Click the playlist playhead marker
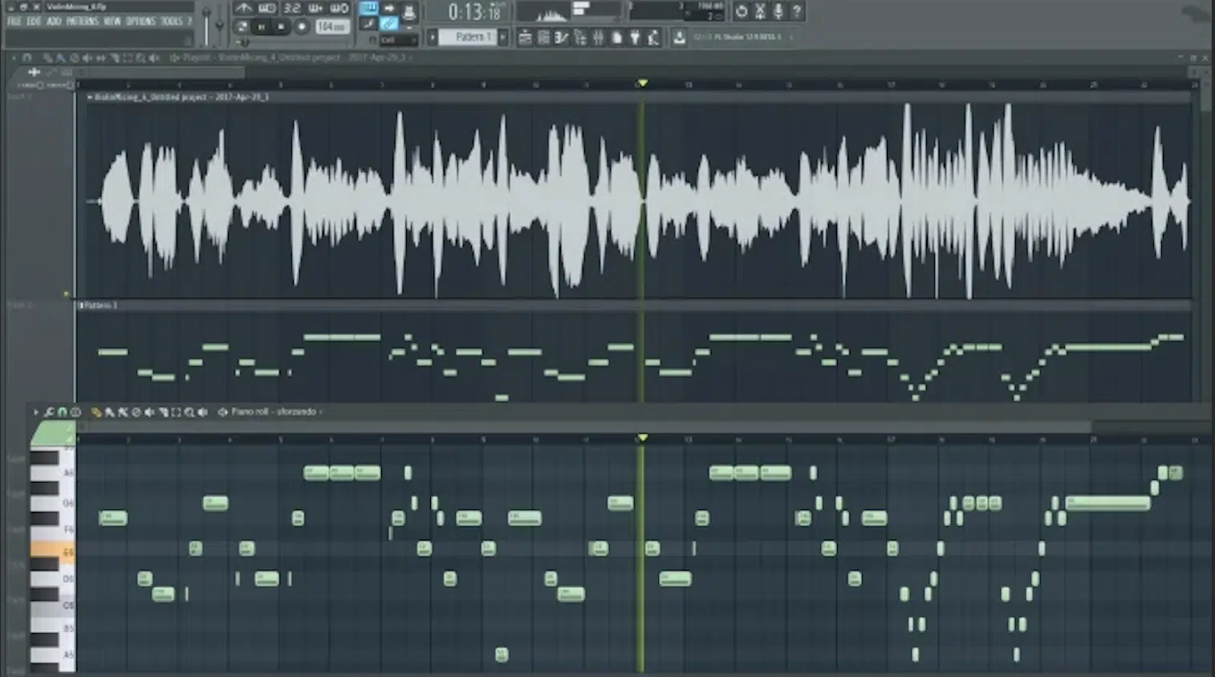 click(642, 83)
